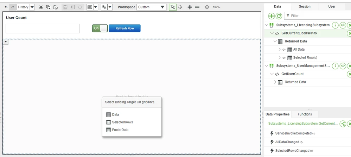Zoom in with the plus icon
This screenshot has width=351, height=157.
coord(190,7)
